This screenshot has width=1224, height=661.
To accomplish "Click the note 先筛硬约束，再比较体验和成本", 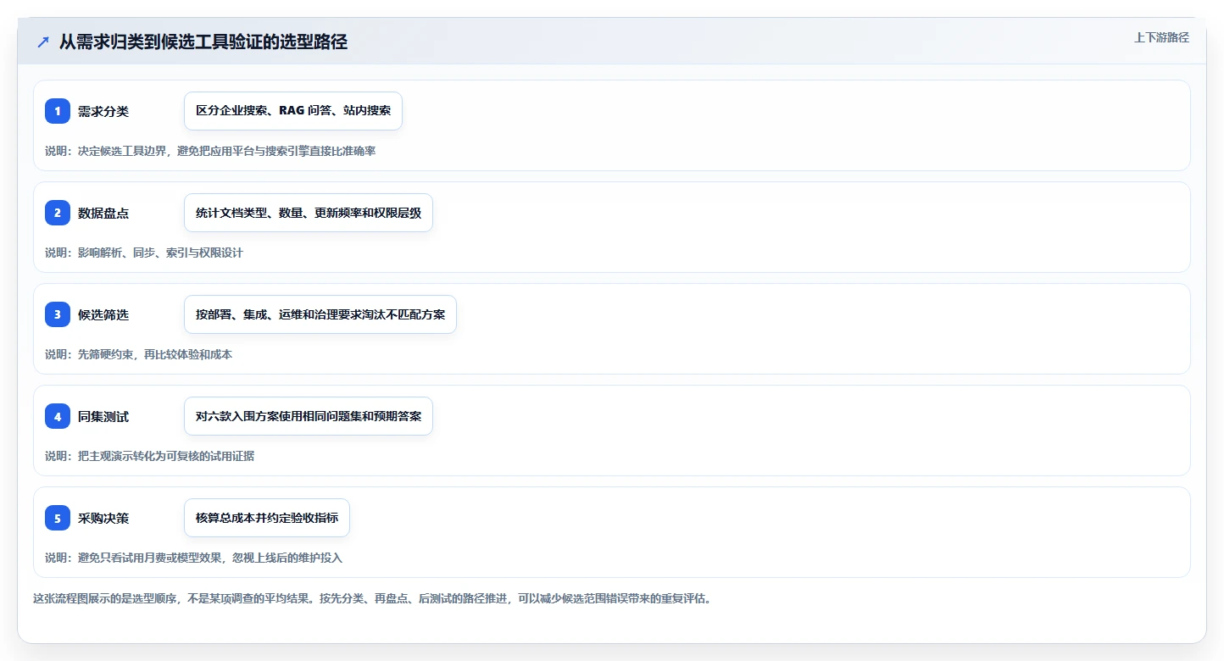I will 139,354.
